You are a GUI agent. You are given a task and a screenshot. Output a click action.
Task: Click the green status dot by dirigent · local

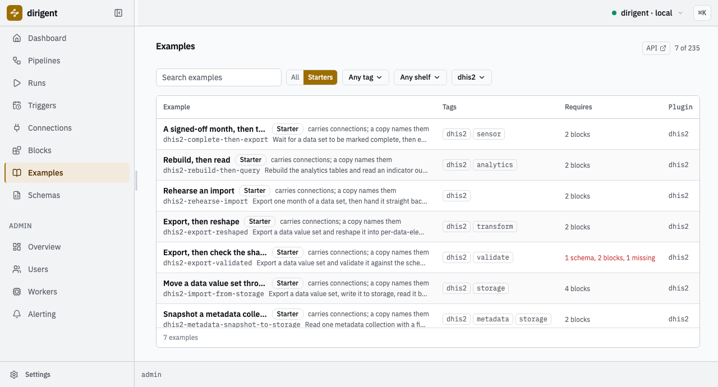614,13
